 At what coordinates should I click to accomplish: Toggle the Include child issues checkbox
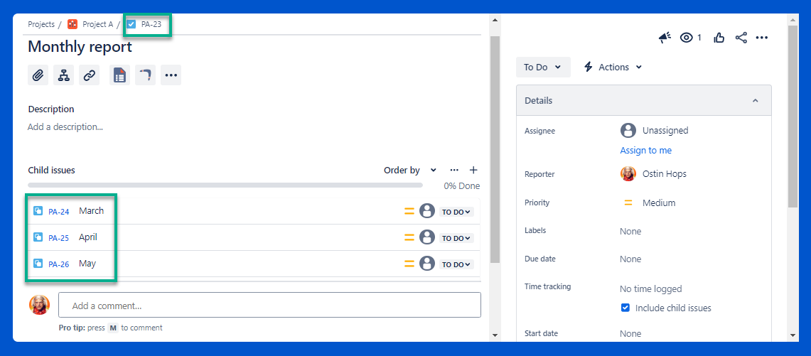click(x=625, y=308)
